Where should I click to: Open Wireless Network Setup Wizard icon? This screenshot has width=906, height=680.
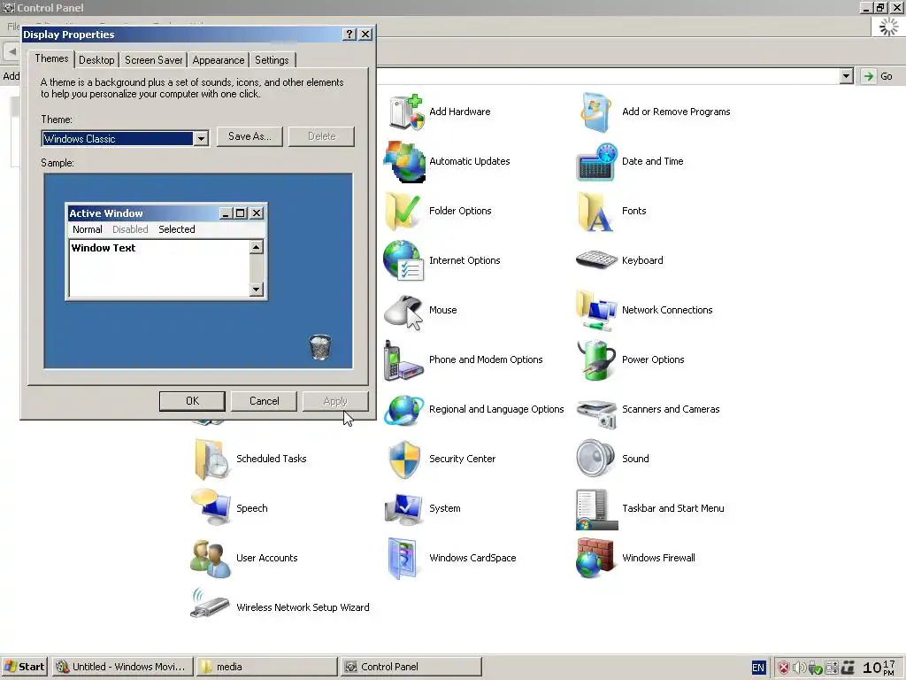[x=210, y=604]
